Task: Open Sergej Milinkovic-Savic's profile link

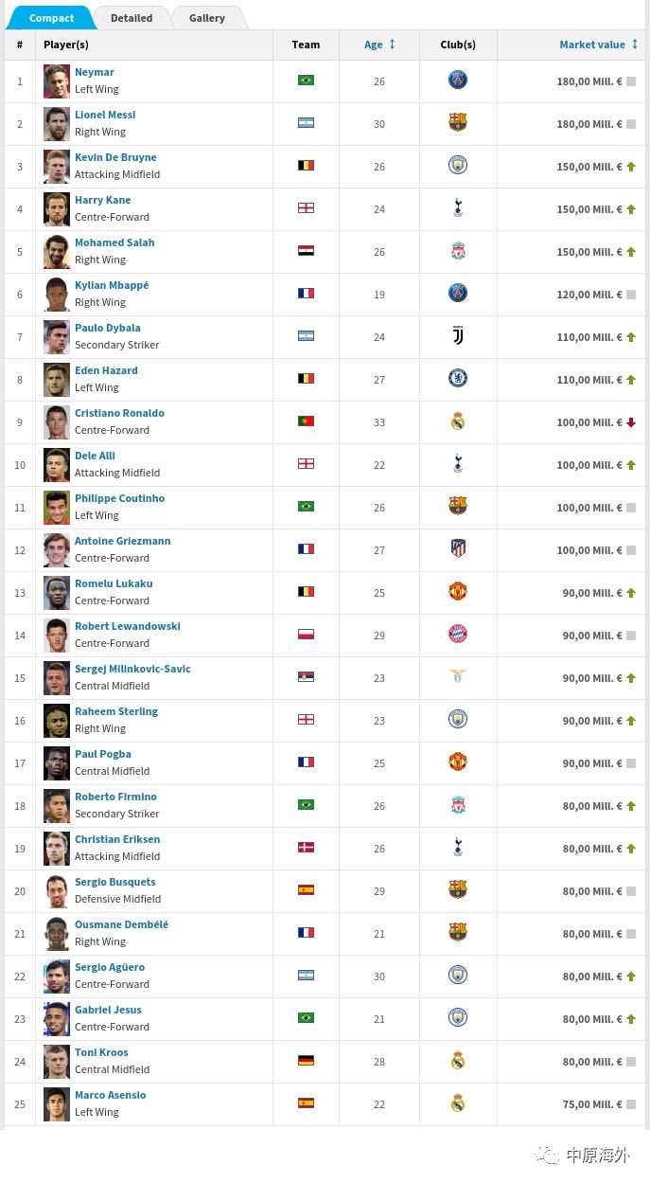Action: pos(132,669)
